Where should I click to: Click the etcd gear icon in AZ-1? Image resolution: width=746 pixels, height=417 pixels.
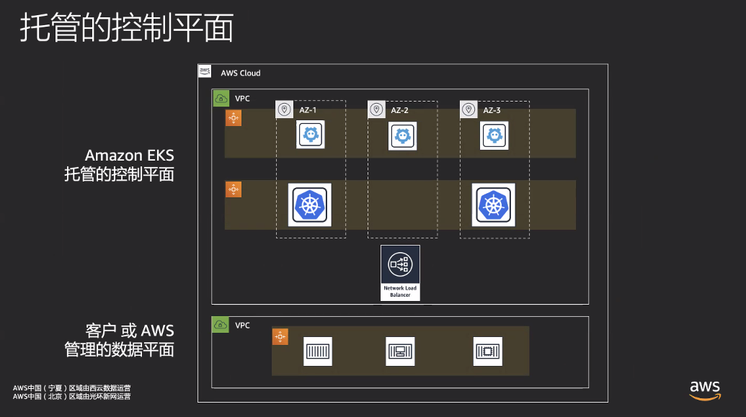tap(311, 135)
